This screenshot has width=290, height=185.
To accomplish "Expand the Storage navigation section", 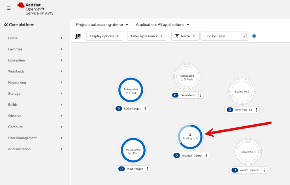I will pyautogui.click(x=35, y=93).
